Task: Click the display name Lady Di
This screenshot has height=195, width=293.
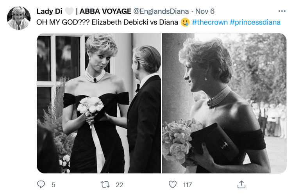Action: point(49,11)
